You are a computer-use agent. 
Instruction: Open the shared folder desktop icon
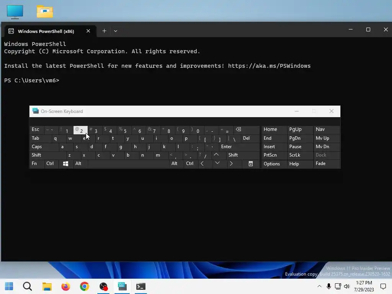[45, 11]
